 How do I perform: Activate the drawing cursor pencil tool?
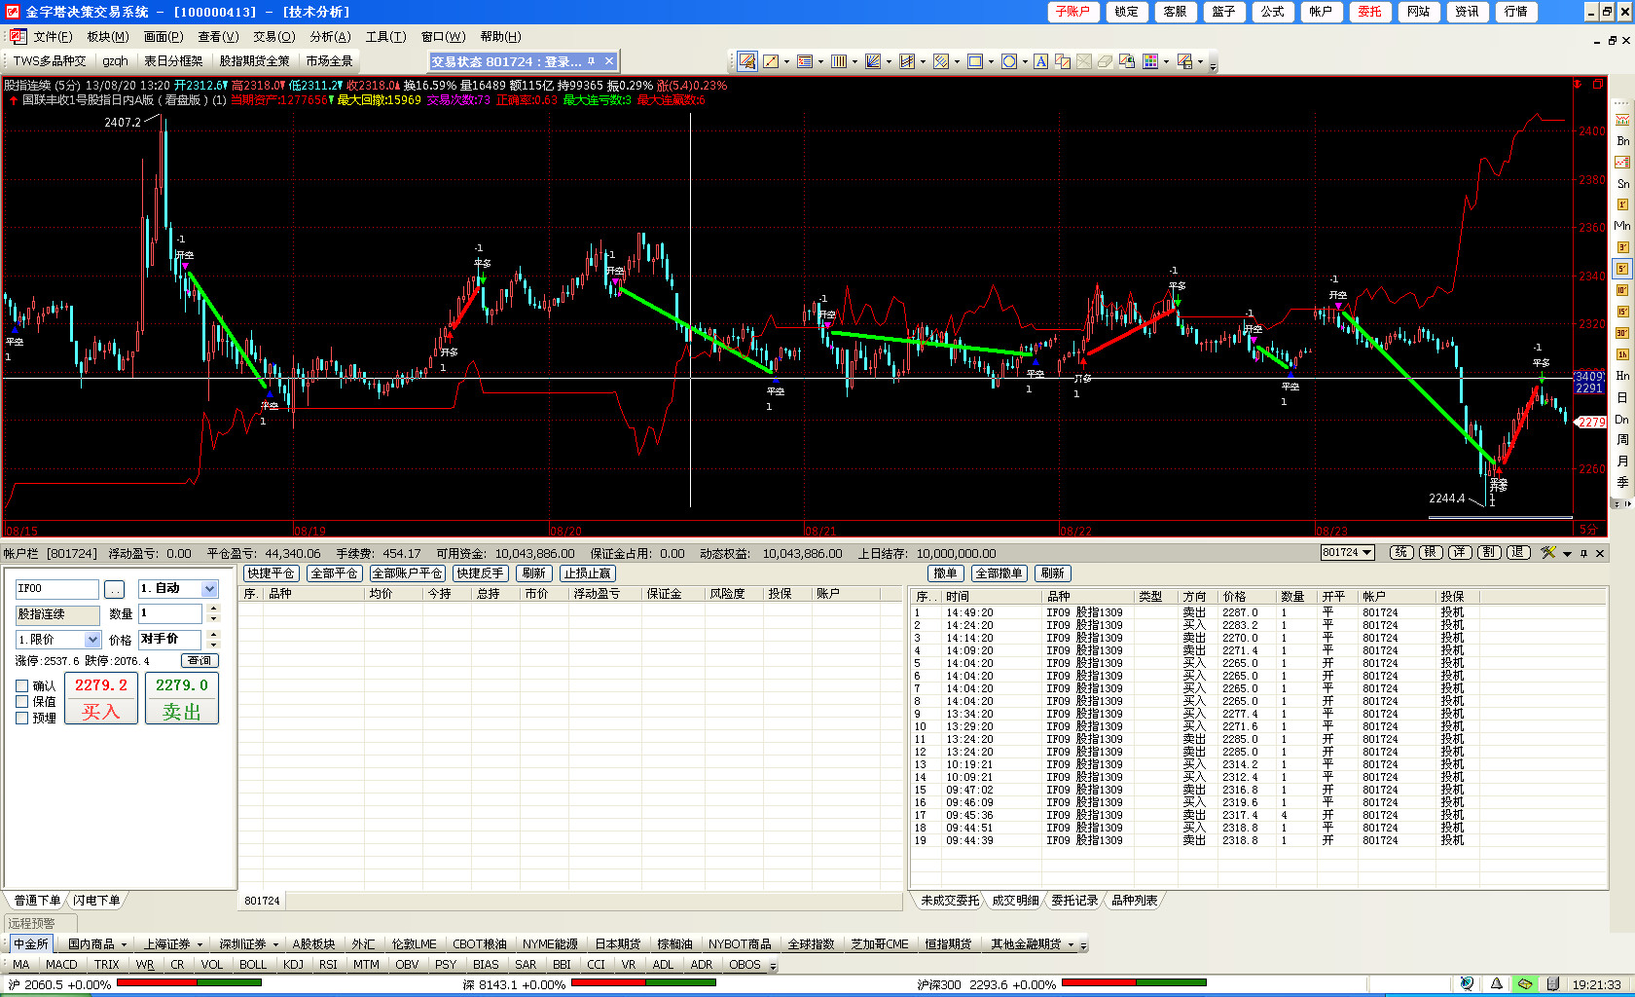[x=746, y=61]
